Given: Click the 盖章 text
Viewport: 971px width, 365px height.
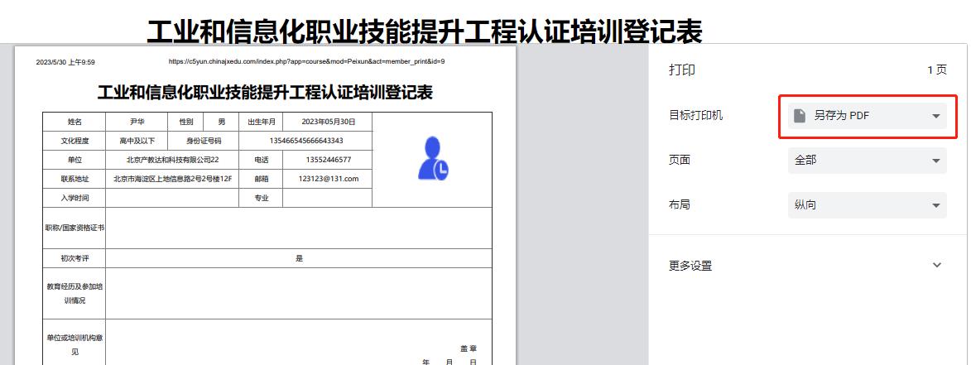Looking at the screenshot, I should [469, 349].
